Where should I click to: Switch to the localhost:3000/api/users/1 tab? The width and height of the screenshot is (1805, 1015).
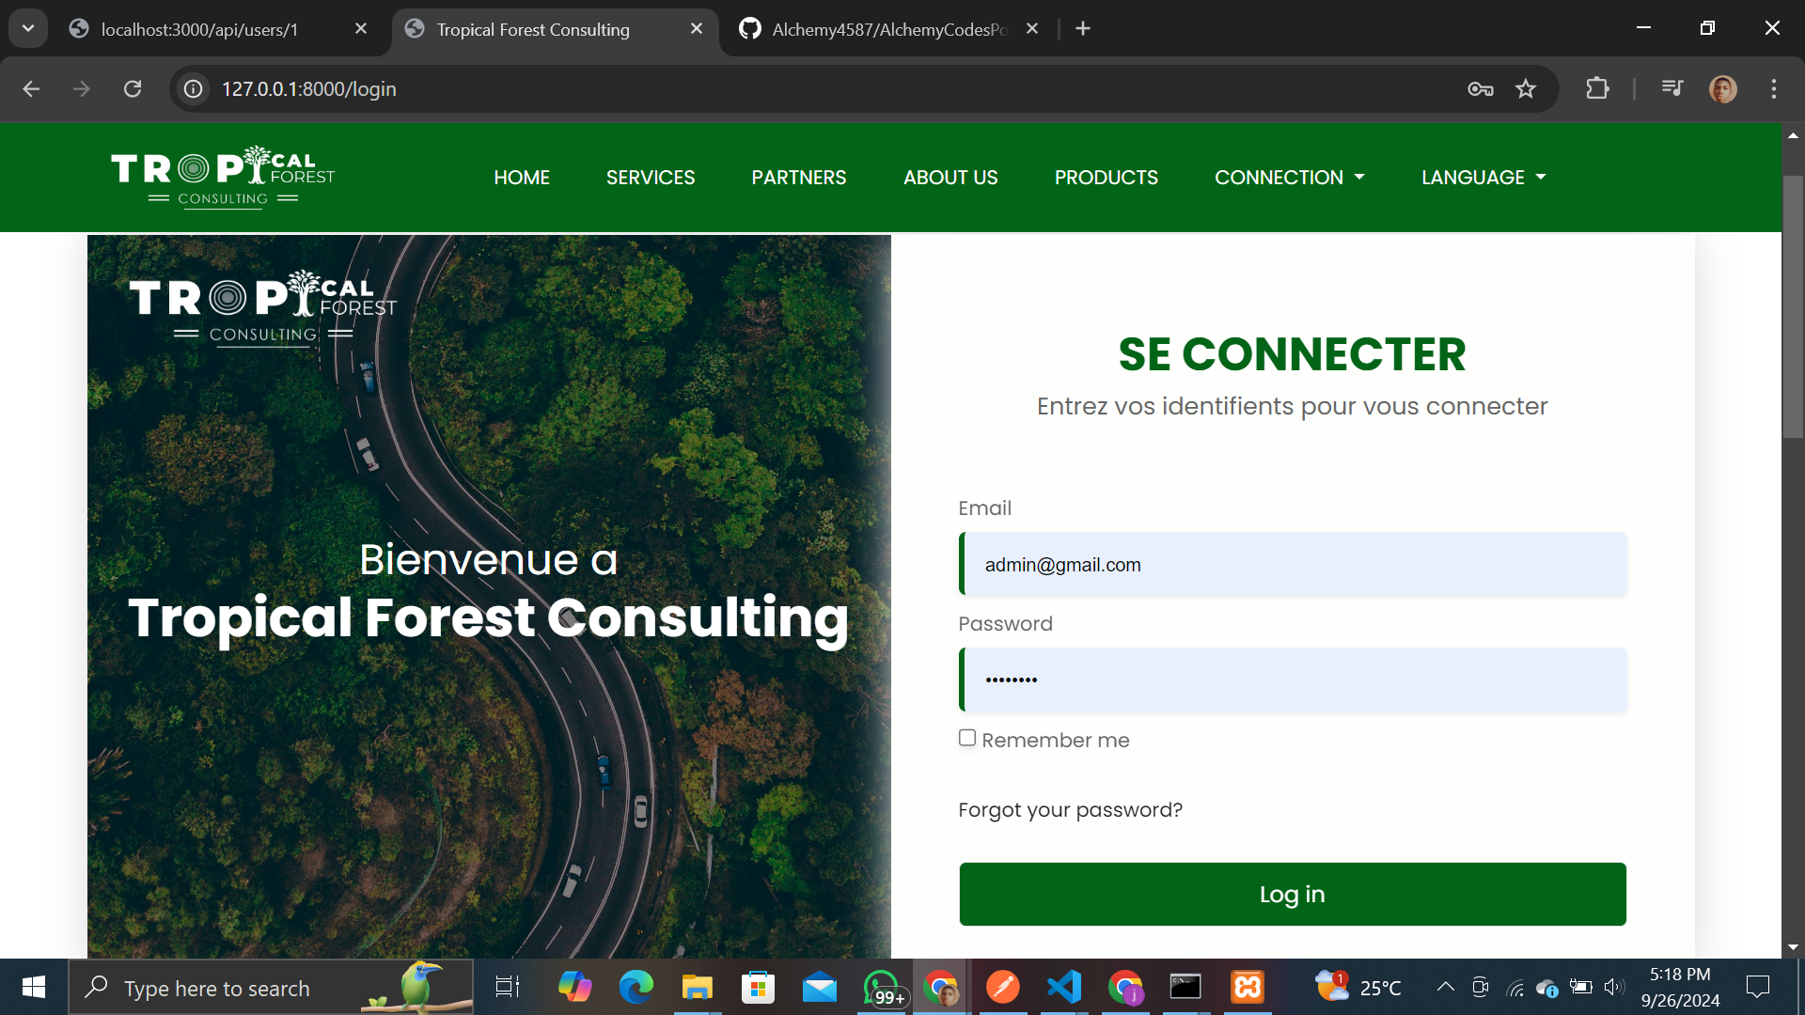[199, 29]
